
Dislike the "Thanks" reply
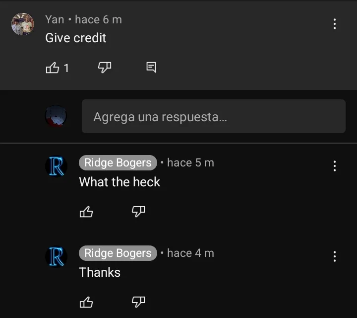(x=138, y=302)
